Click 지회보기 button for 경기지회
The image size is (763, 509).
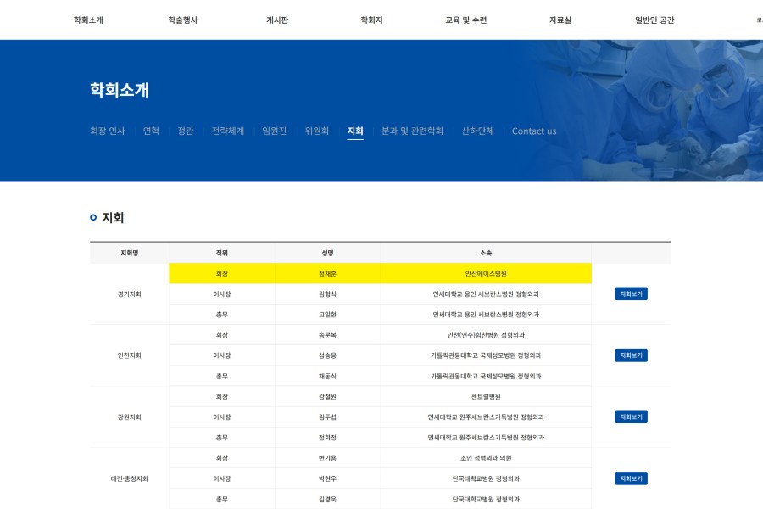[x=631, y=294]
